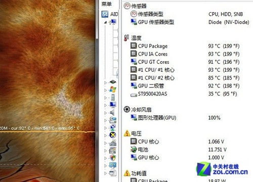Expand the Server node arrow
253x182 pixels.
click(105, 98)
